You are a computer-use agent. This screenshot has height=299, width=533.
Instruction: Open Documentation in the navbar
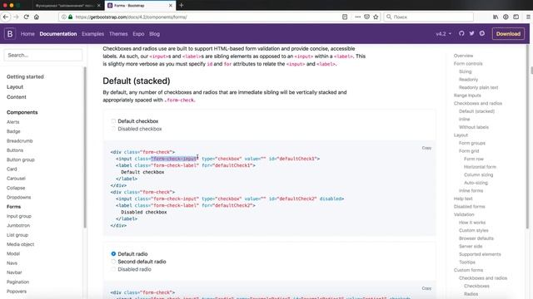point(58,34)
